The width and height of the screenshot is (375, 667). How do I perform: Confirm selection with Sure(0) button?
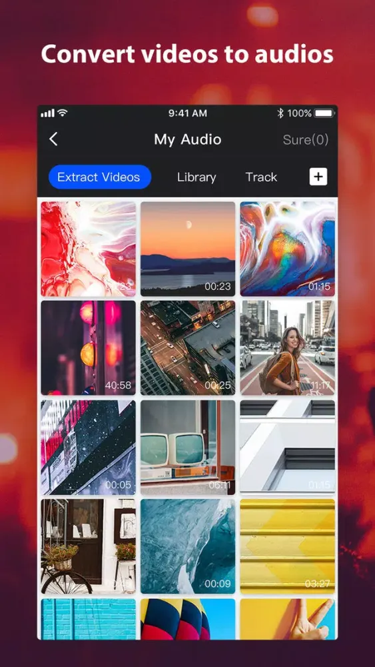click(305, 139)
